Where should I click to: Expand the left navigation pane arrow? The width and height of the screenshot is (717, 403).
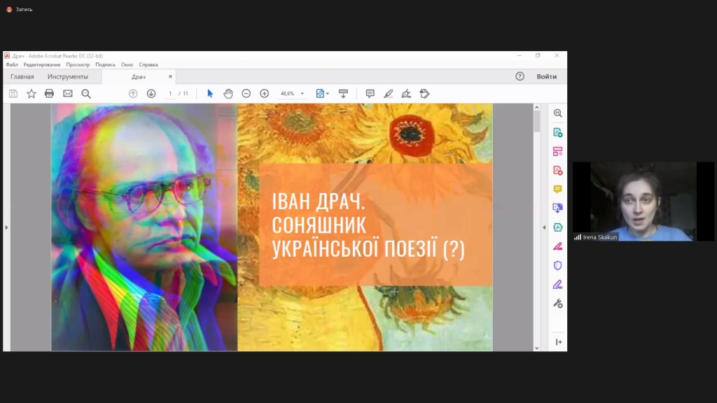6,227
